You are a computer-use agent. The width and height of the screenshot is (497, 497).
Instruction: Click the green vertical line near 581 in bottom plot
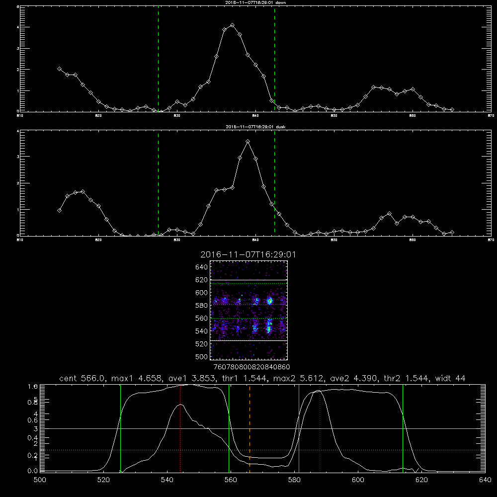coord(299,428)
